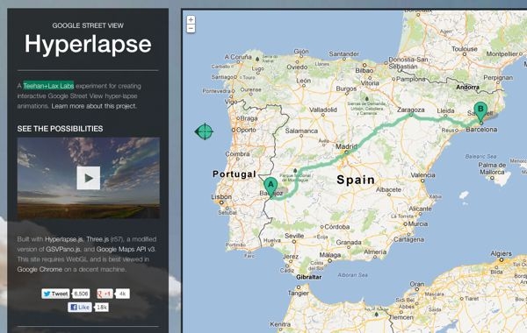Click the Portugal country label

235,174
